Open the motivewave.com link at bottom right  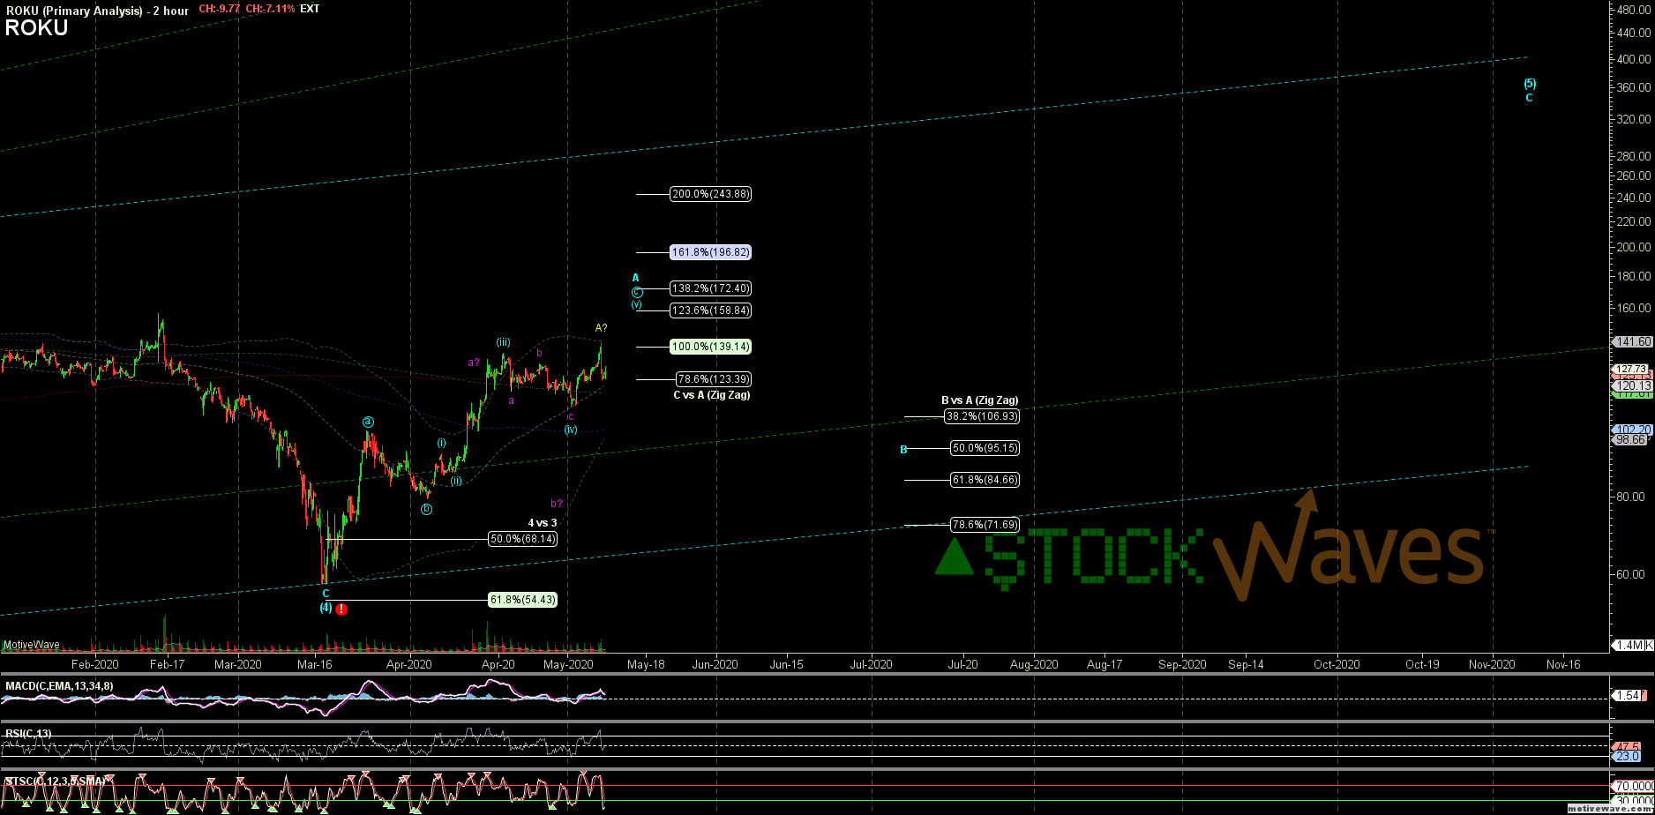click(x=1610, y=808)
